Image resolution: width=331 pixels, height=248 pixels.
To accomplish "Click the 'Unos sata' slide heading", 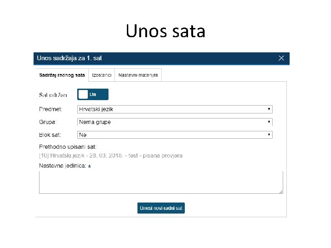I will 165,31.
